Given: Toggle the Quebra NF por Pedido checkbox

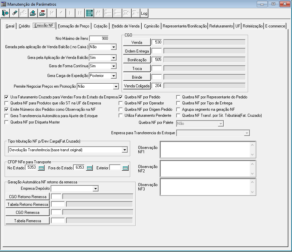Looking at the screenshot, I should (121, 97).
